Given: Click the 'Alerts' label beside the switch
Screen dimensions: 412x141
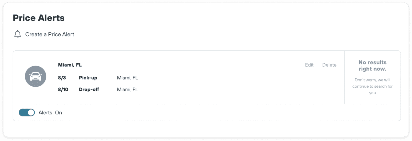Looking at the screenshot, I should [45, 112].
